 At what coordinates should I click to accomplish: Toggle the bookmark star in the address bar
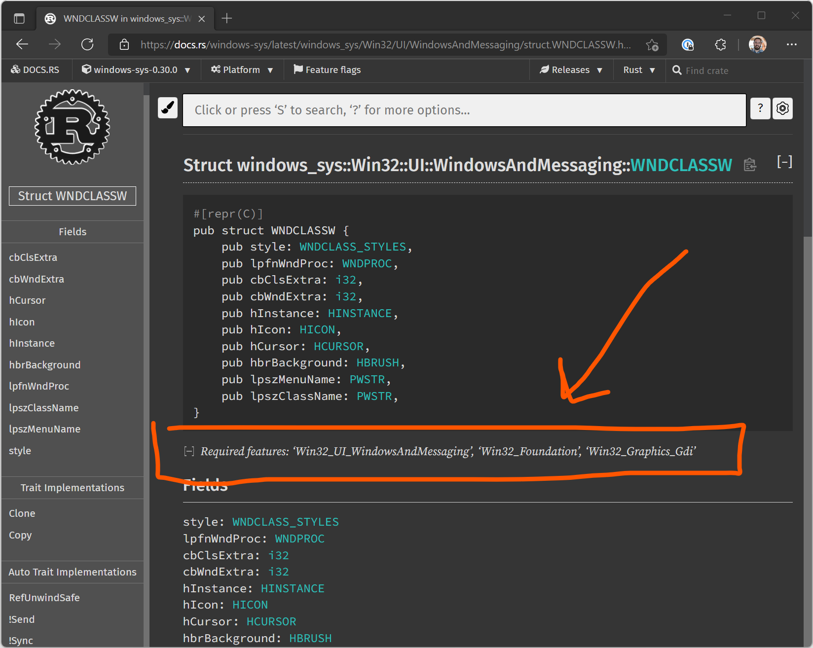(x=652, y=45)
